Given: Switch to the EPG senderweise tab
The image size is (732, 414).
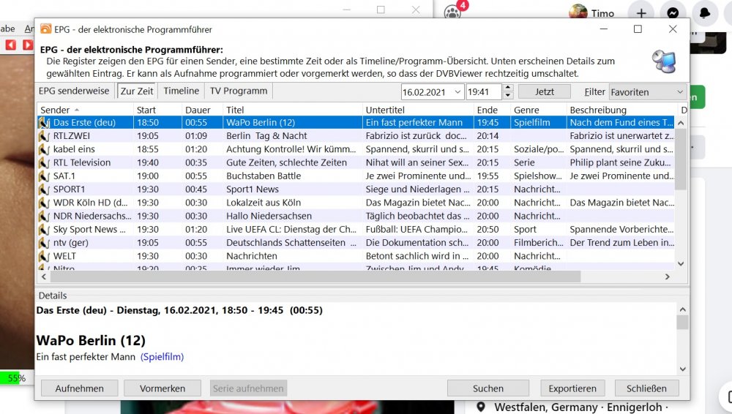Looking at the screenshot, I should click(x=74, y=91).
